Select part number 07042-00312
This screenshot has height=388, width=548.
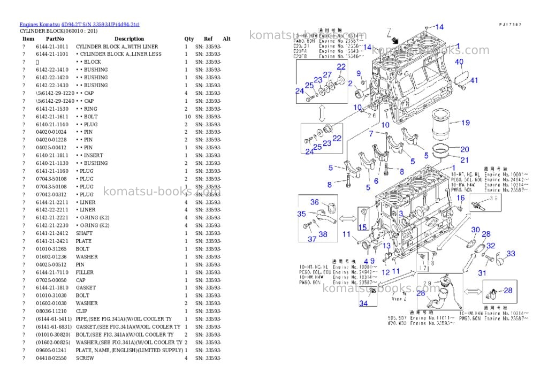pos(51,194)
